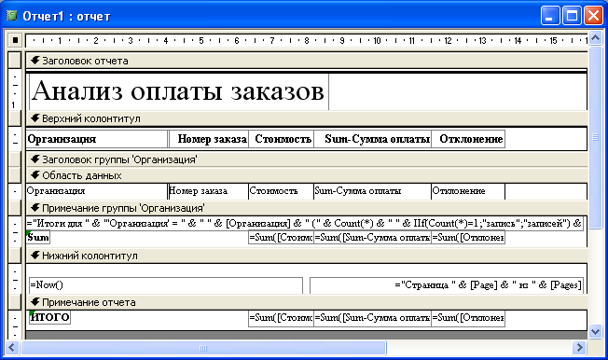Click the vertical scrollbar up arrow
The image size is (608, 360).
[595, 38]
